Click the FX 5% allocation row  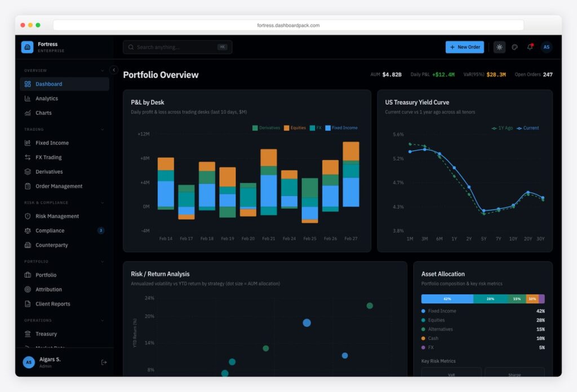tap(483, 347)
